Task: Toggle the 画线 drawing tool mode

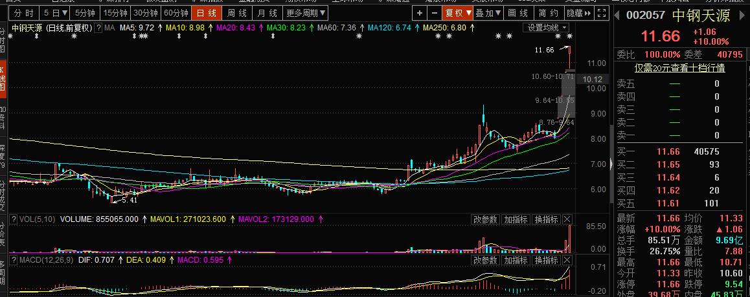Action: (x=518, y=13)
